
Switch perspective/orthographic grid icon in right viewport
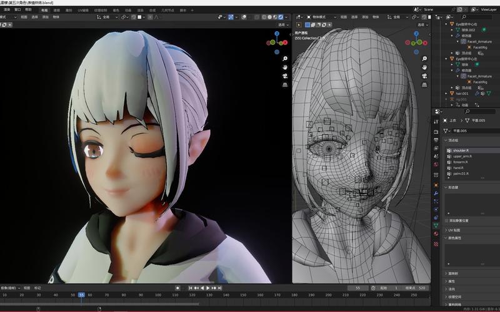click(424, 85)
